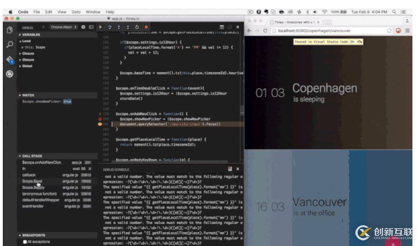Continue execution in debug toolbar
Screen dimensions: 418x246
100,27
